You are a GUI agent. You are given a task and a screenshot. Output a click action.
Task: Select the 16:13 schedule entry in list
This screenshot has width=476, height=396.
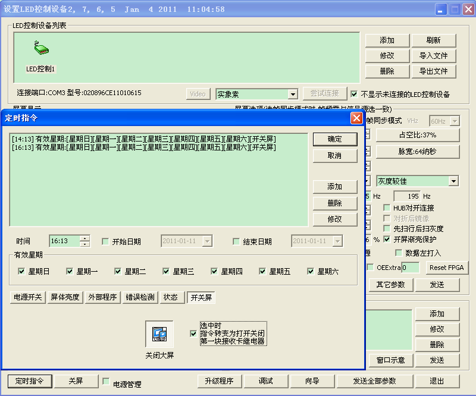coord(144,147)
